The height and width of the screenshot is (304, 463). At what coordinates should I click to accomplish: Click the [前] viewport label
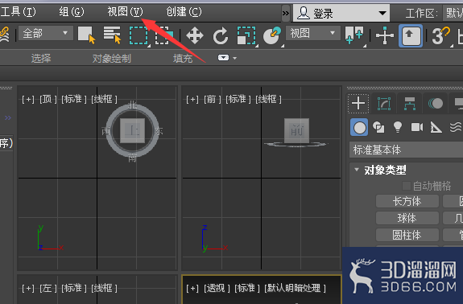(213, 100)
